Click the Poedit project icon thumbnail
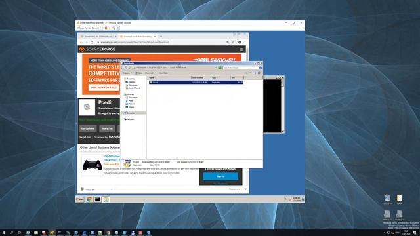This screenshot has height=236, width=420. point(87,108)
